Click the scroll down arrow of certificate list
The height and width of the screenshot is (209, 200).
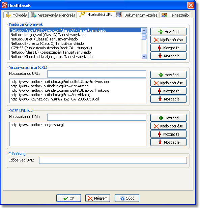click(x=144, y=57)
